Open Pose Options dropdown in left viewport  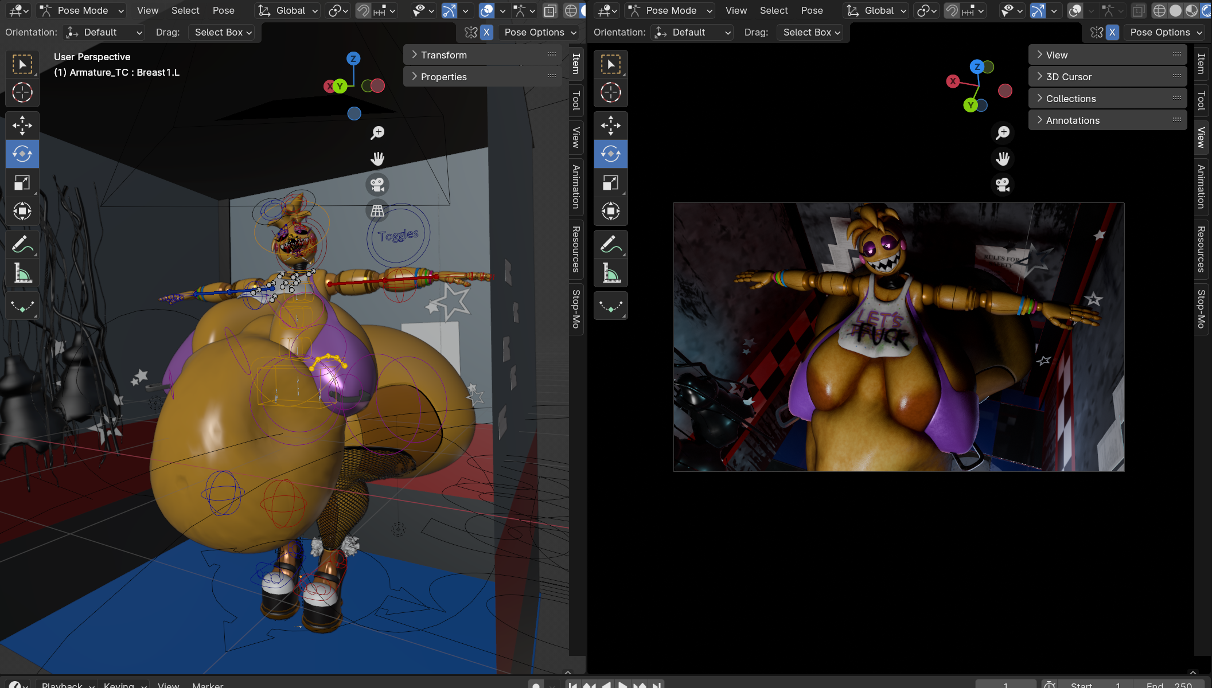pyautogui.click(x=540, y=32)
